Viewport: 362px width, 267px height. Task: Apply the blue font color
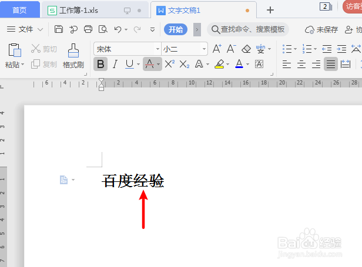(239, 64)
